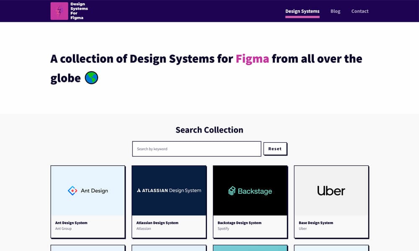Viewport: 419px width, 251px height.
Task: Click the 'Base Design System' title text
Action: [x=316, y=223]
